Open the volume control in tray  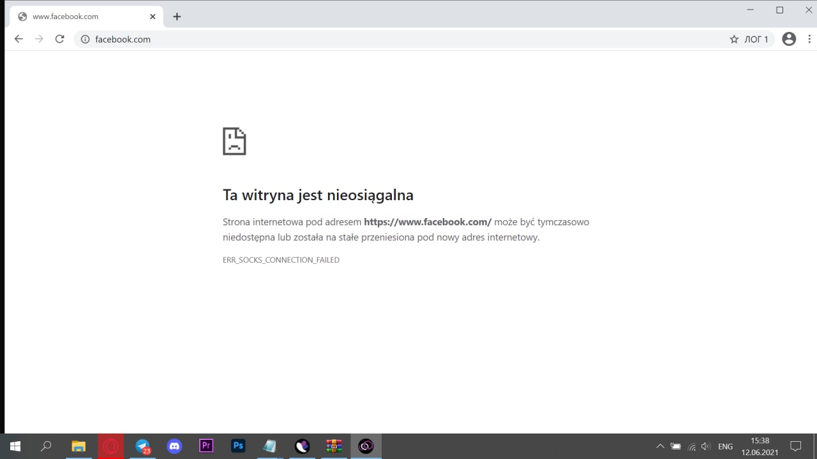[706, 446]
